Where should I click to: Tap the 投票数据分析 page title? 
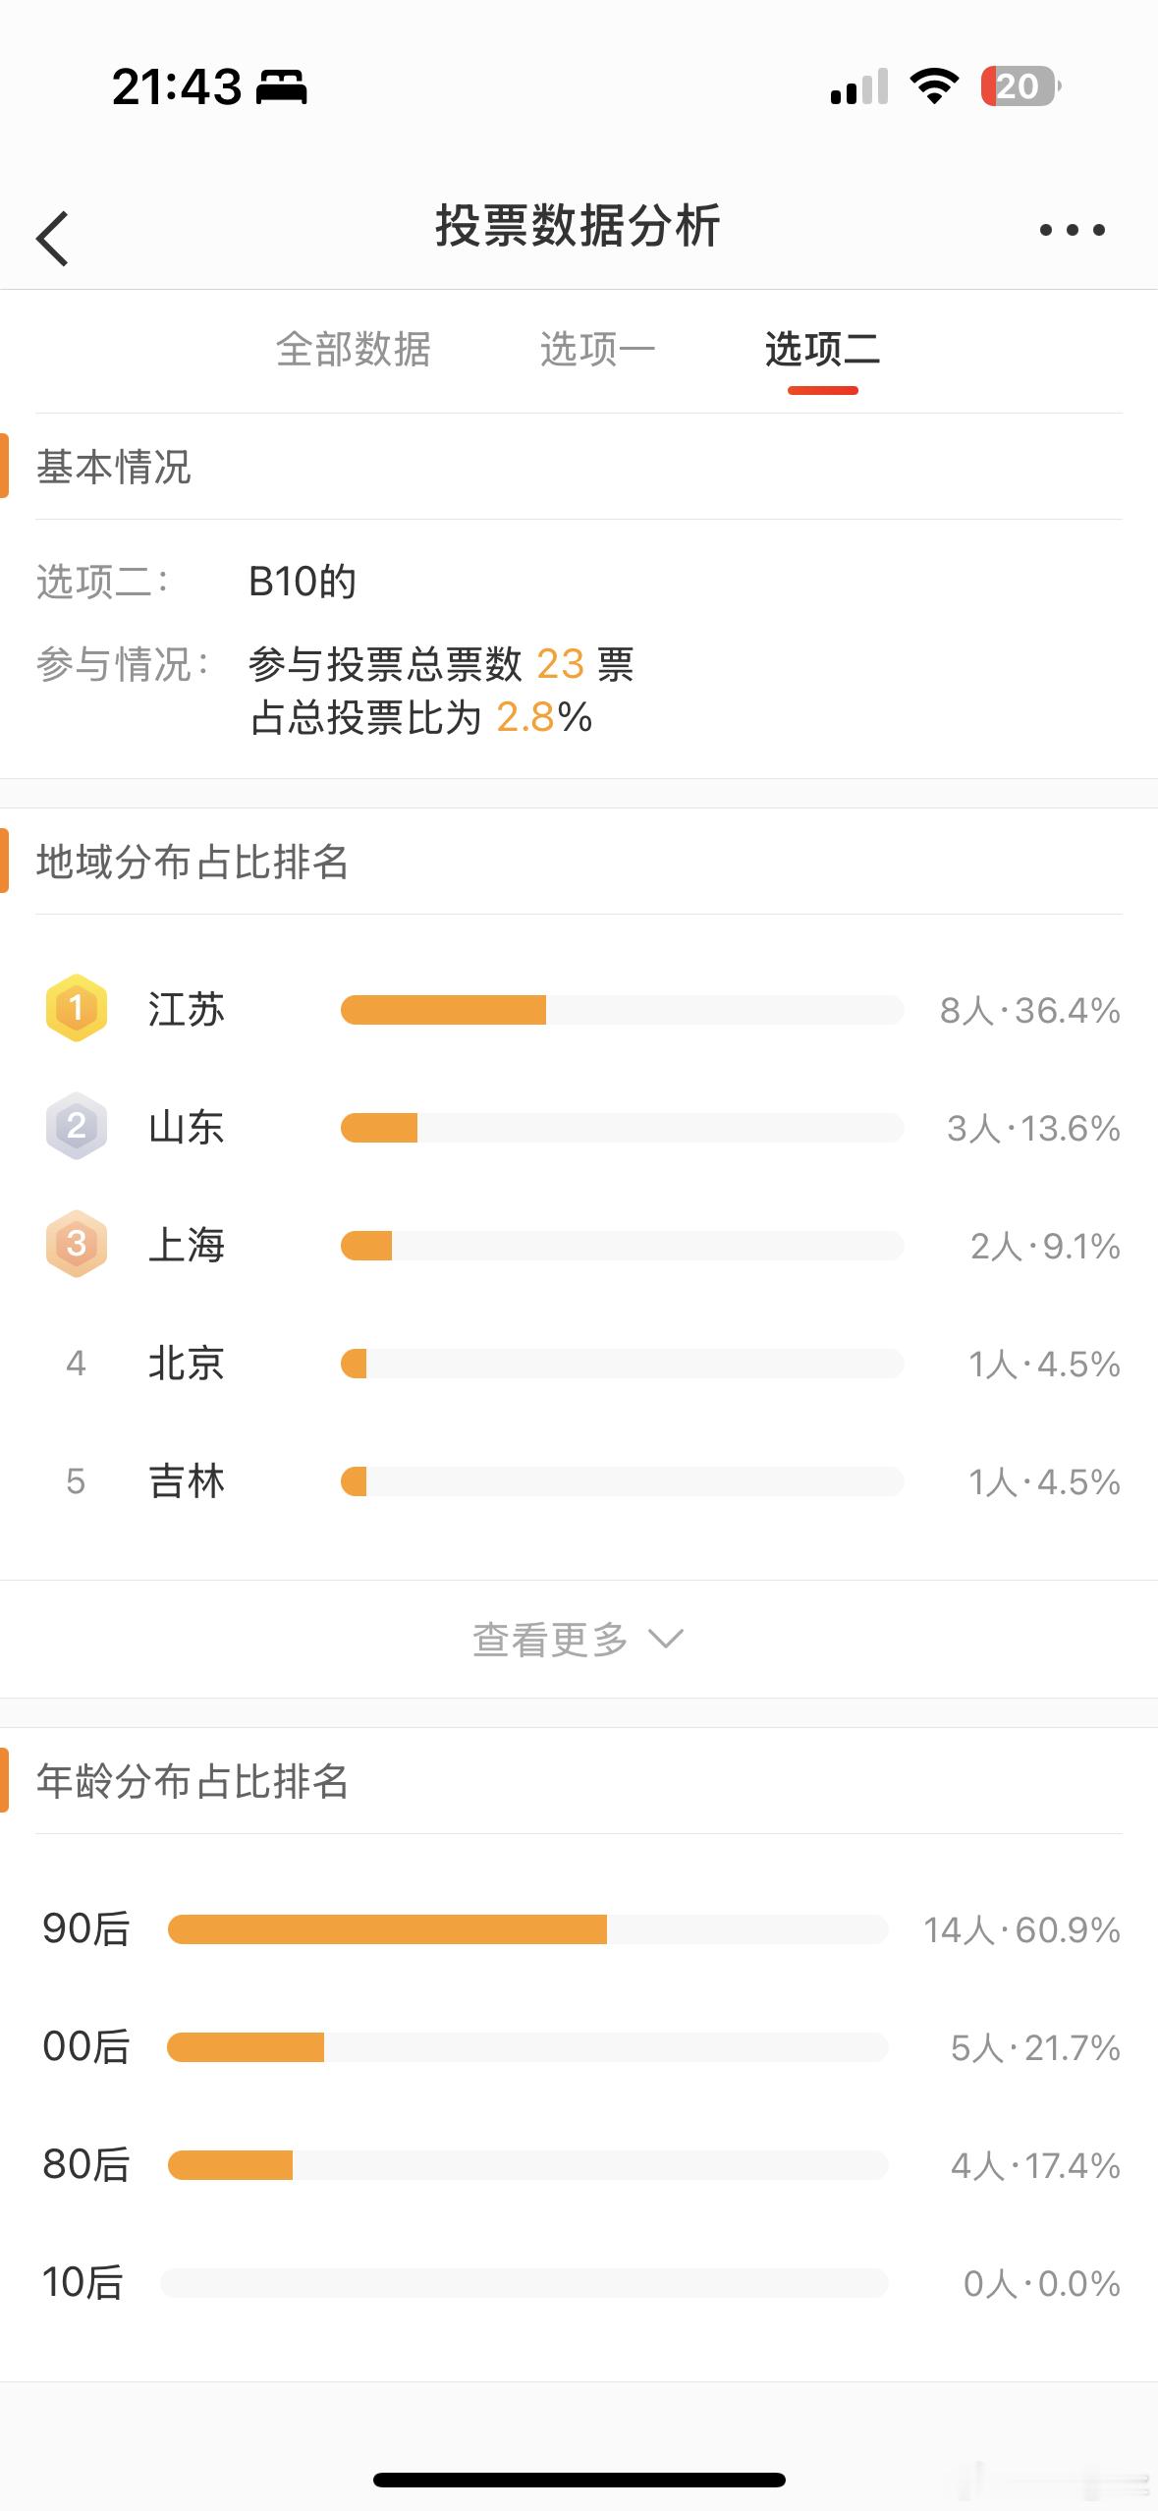[579, 226]
